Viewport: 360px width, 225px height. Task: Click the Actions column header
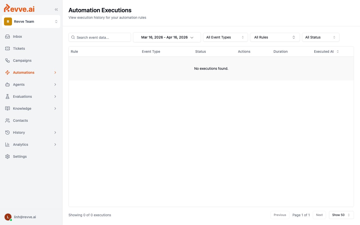(244, 51)
